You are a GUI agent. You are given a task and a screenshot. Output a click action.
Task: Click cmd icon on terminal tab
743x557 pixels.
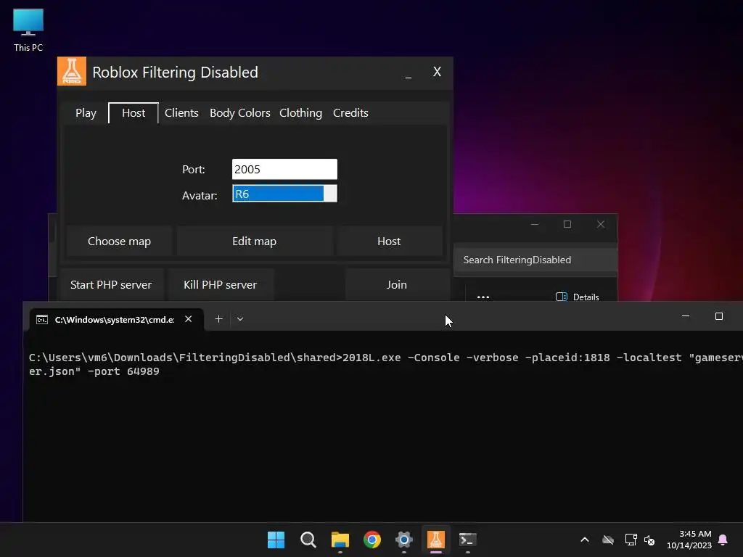coord(41,320)
